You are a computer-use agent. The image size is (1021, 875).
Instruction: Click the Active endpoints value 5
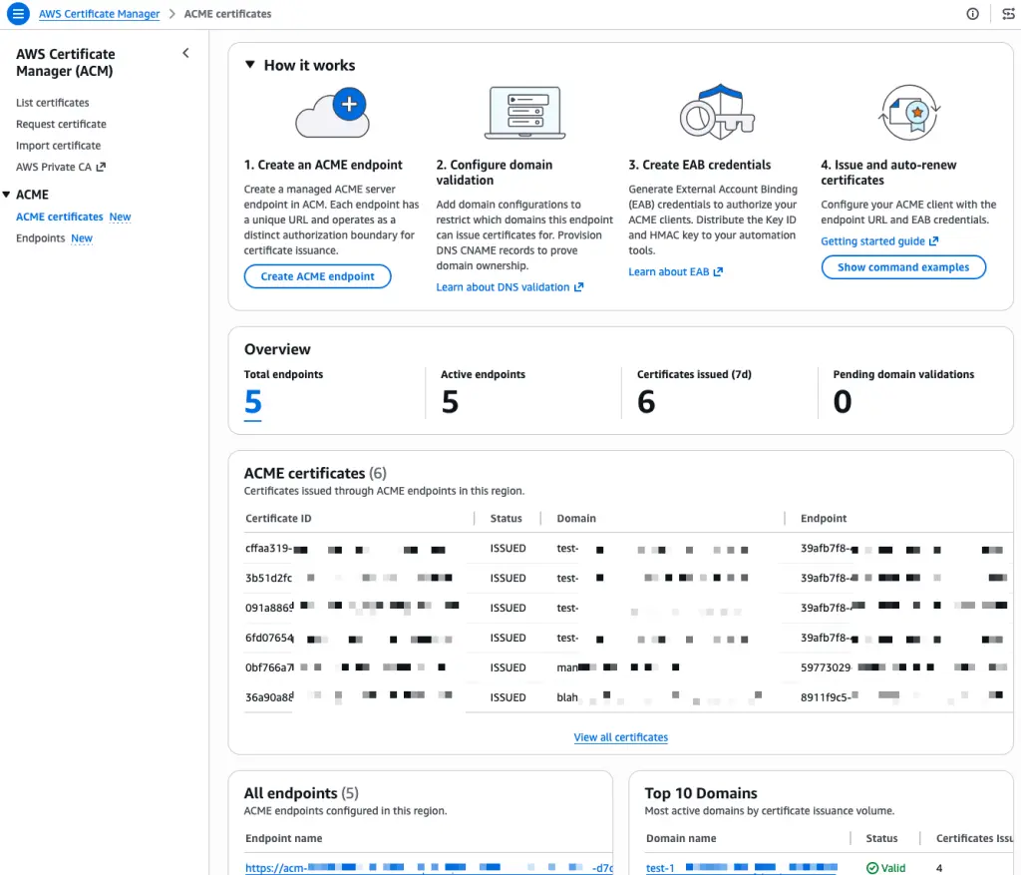450,401
